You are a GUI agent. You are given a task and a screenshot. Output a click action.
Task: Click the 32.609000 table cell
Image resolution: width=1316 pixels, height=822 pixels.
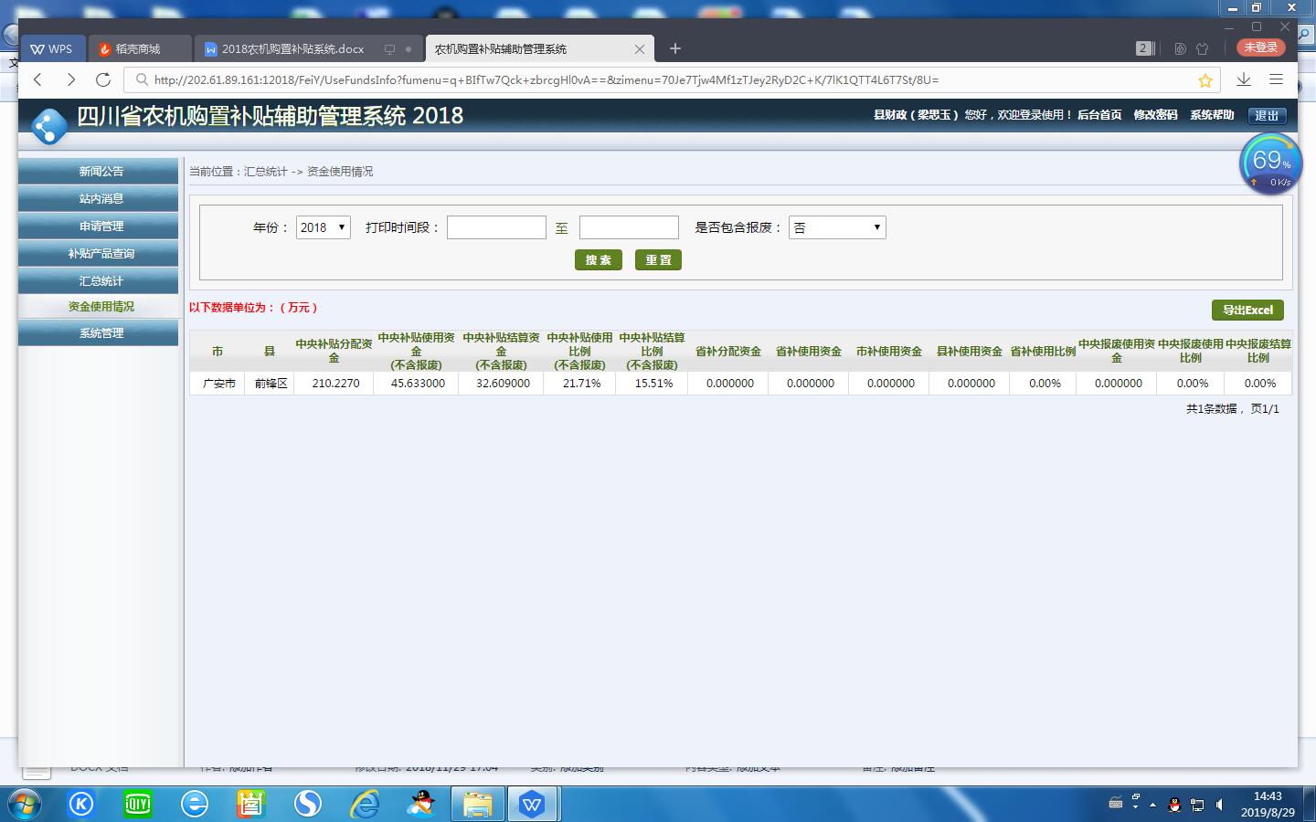[x=503, y=384]
